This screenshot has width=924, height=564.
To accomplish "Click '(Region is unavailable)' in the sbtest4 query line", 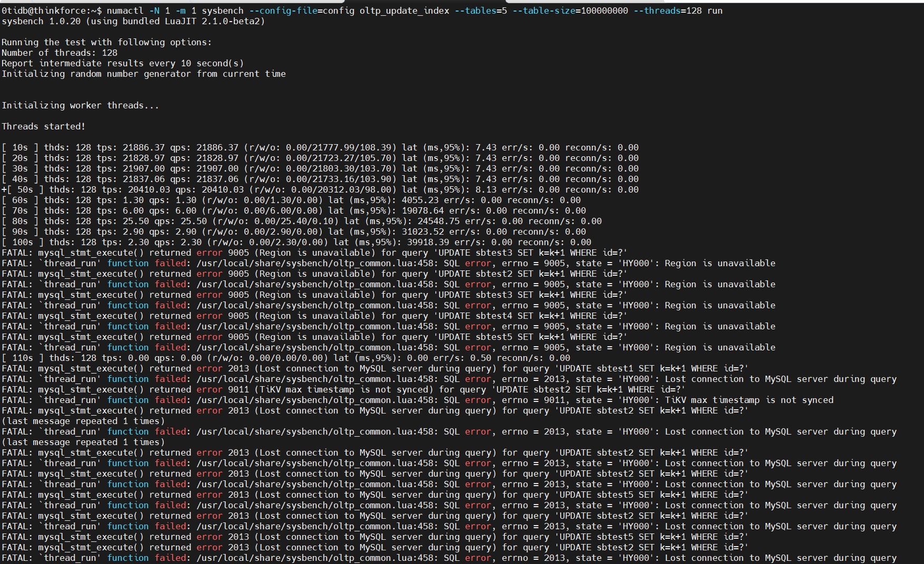I will pos(315,316).
